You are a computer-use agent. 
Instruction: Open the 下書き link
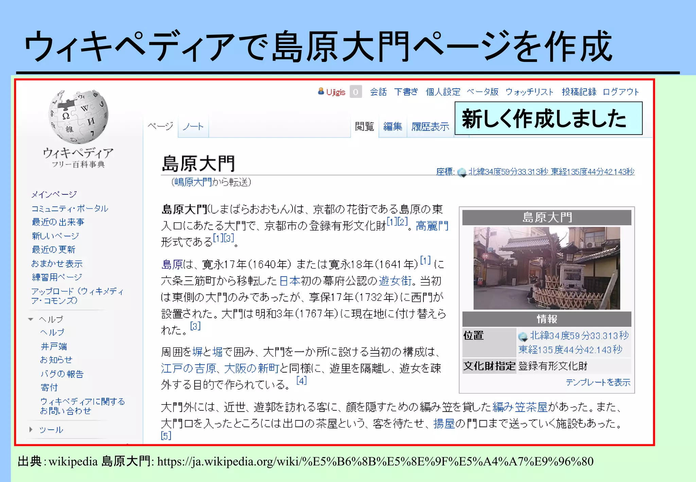pos(406,92)
